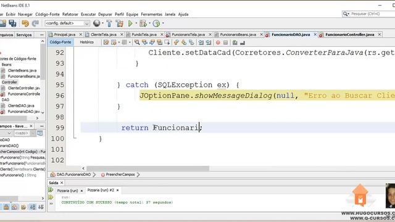
Task: Open the Debug Project arrow dropdown
Action: point(149,23)
